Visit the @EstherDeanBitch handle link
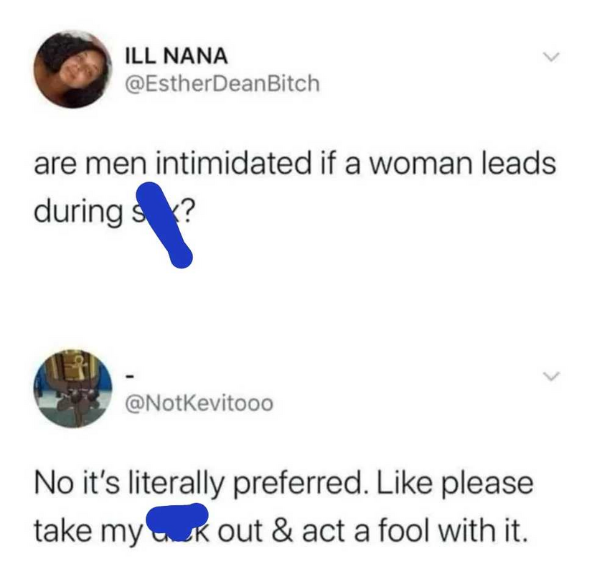Viewport: 602px width, 587px height. coord(222,84)
